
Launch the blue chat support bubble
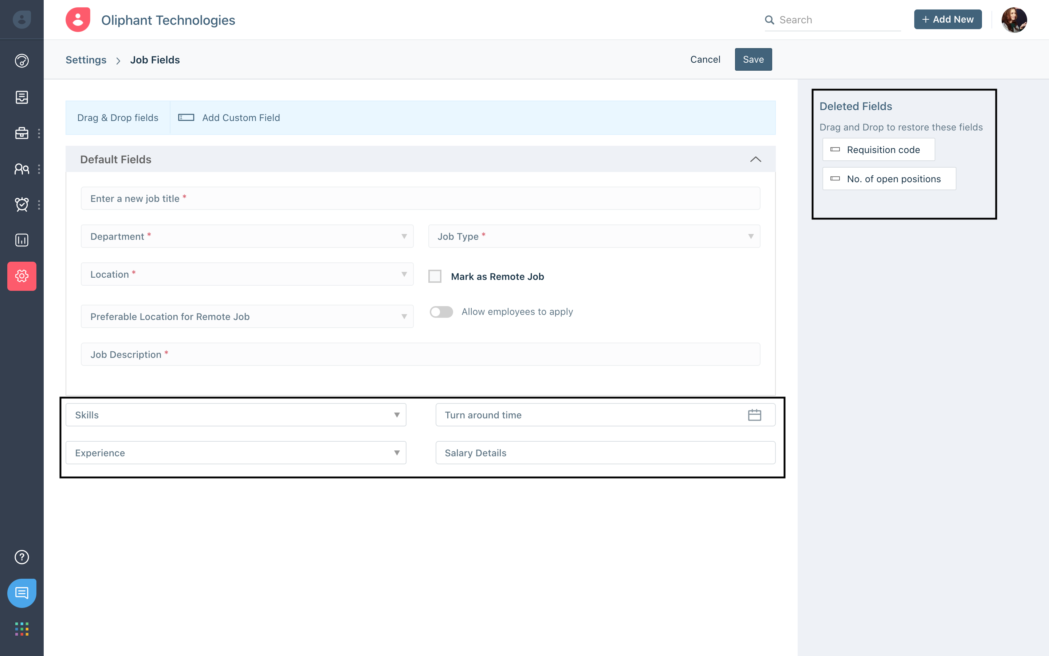[22, 593]
